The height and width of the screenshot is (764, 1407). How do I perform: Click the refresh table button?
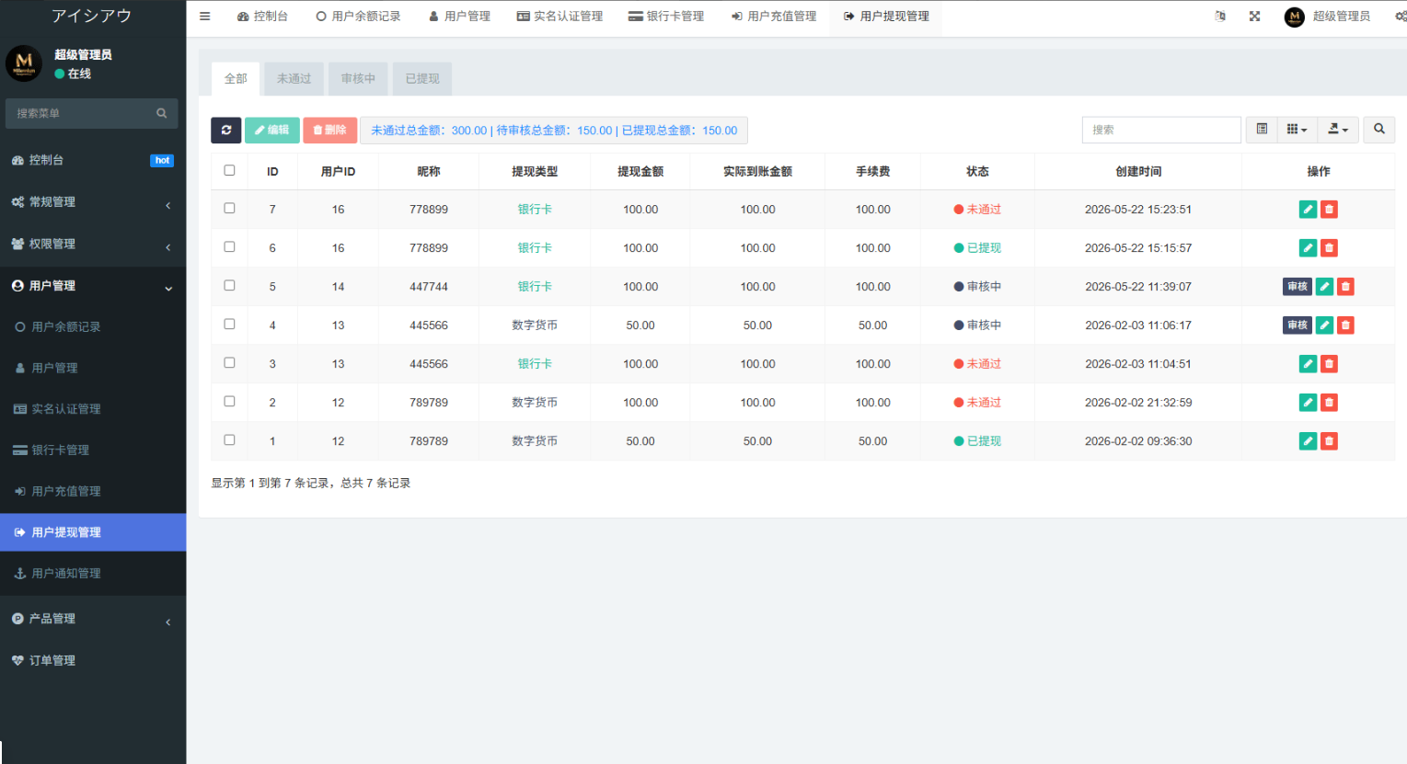click(x=226, y=131)
